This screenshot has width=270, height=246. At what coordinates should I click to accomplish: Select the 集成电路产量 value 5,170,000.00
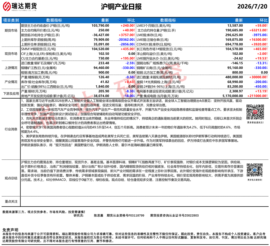[x=233, y=96]
